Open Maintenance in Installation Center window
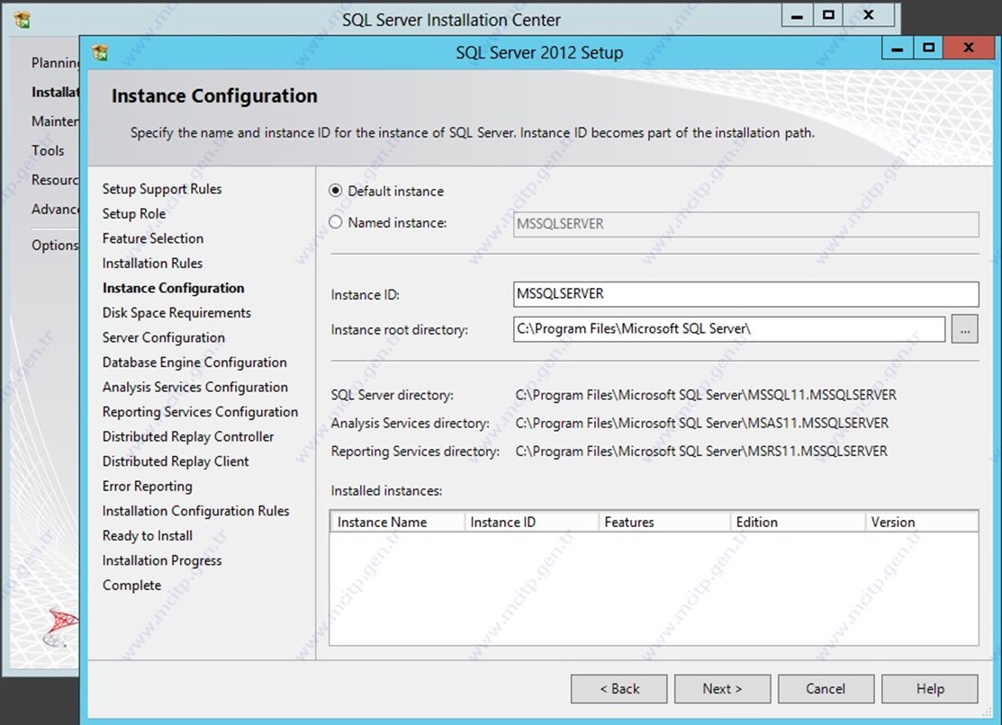The height and width of the screenshot is (725, 1002). coord(55,121)
